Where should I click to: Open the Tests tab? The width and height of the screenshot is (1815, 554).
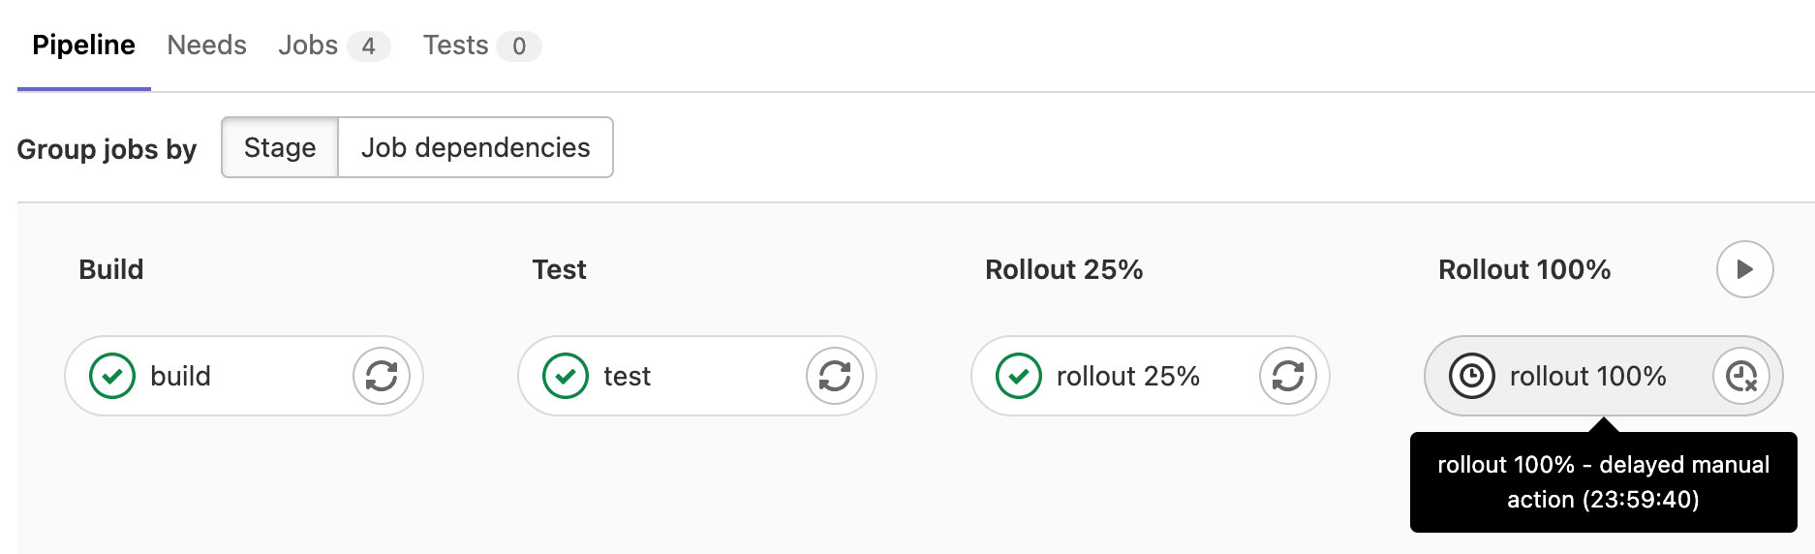click(455, 46)
